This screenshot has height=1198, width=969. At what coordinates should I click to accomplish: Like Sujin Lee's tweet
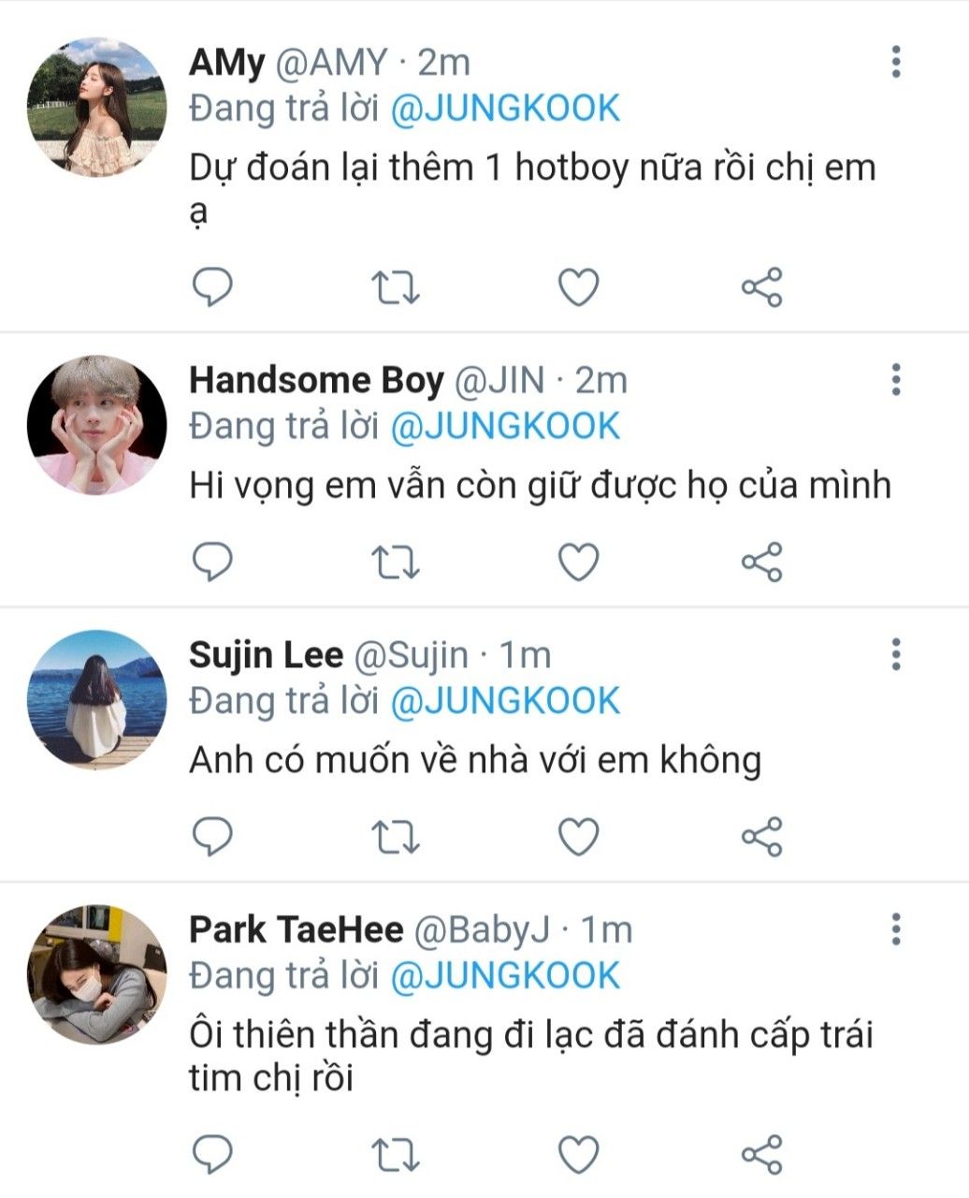click(578, 837)
